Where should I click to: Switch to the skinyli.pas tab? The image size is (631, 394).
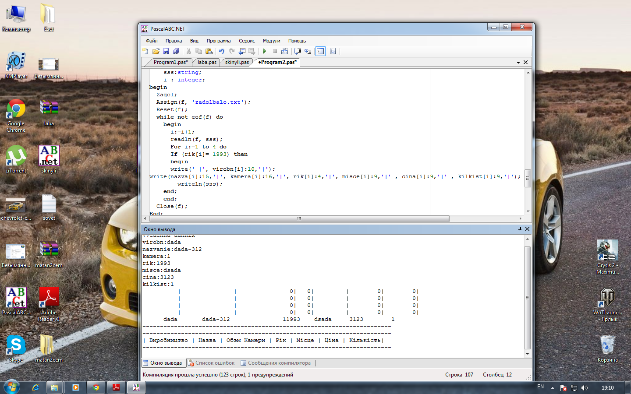pyautogui.click(x=237, y=62)
